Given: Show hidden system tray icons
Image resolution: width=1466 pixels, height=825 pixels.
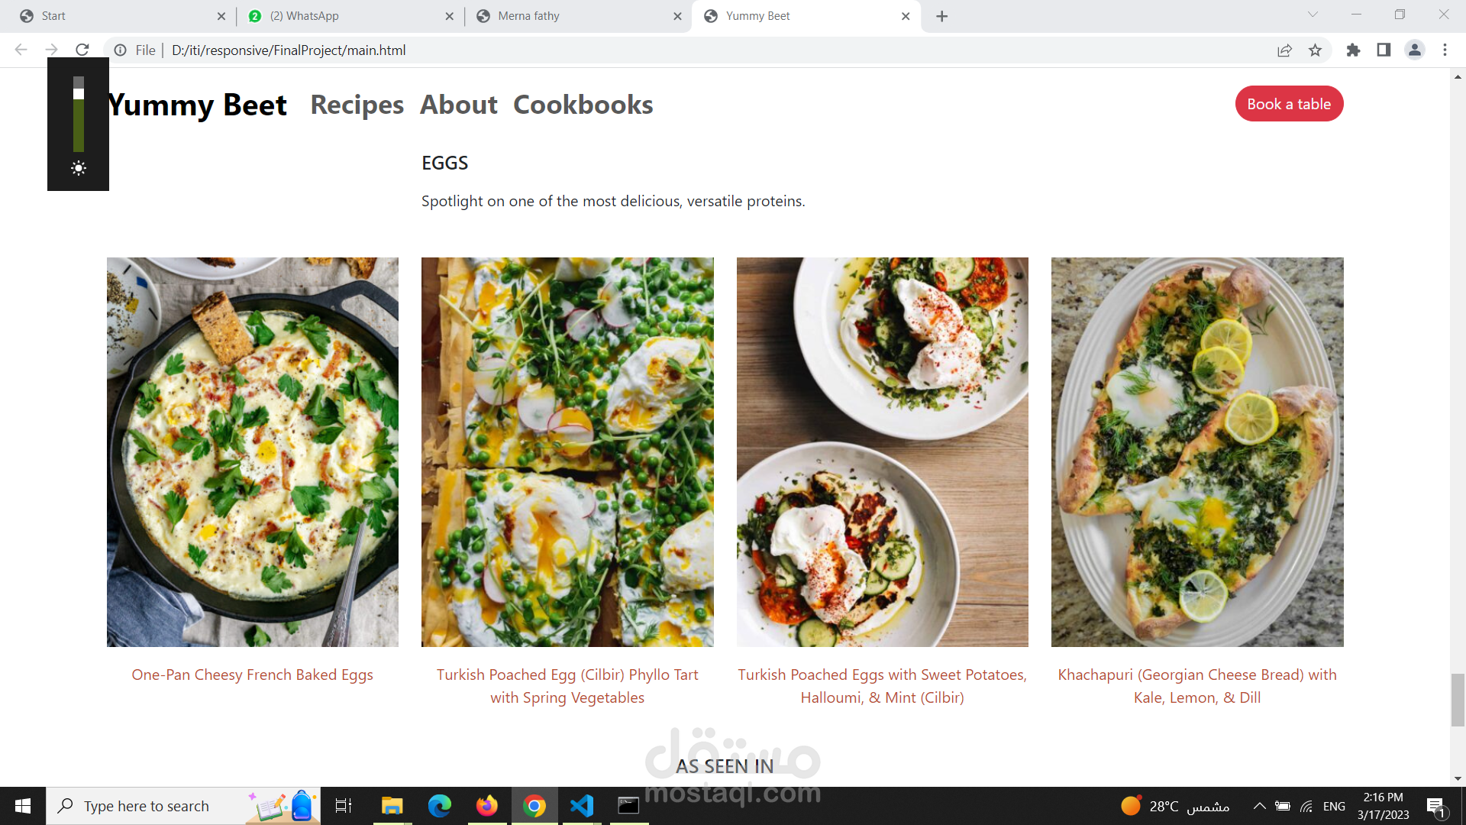Looking at the screenshot, I should pos(1260,806).
